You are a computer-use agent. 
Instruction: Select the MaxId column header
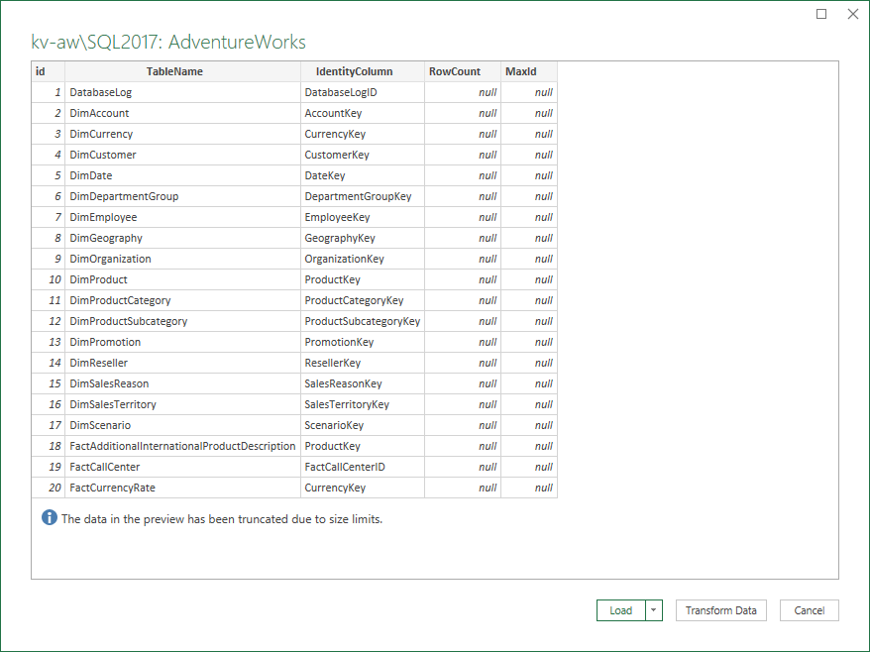529,71
